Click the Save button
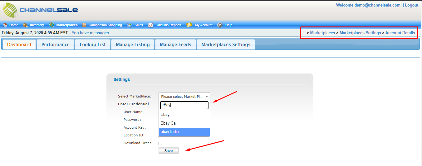 [x=169, y=151]
